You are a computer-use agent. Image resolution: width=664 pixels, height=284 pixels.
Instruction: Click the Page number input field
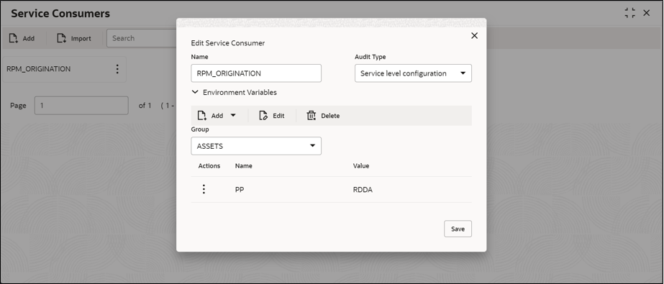click(x=81, y=106)
